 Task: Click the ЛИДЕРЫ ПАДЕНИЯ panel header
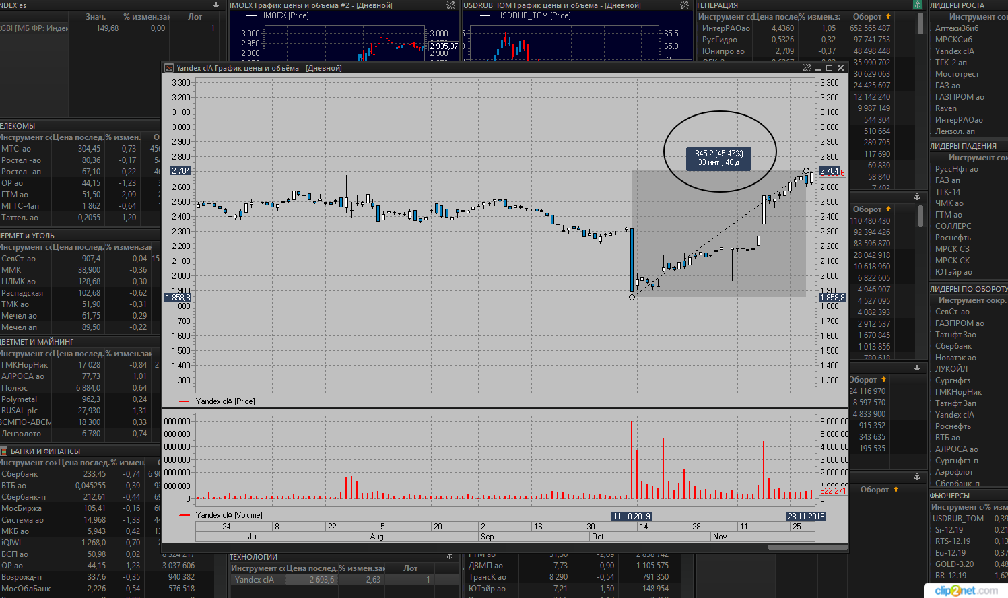(x=963, y=146)
